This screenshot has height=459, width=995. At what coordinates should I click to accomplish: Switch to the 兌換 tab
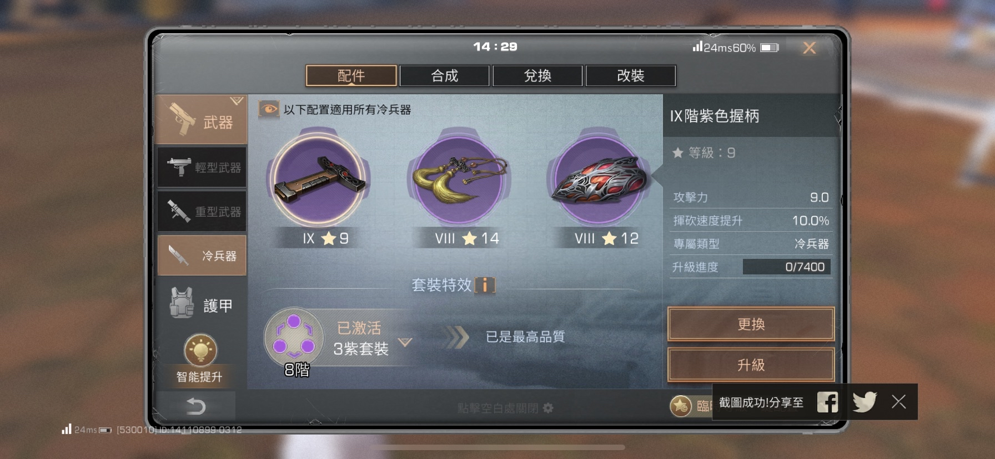pyautogui.click(x=537, y=76)
